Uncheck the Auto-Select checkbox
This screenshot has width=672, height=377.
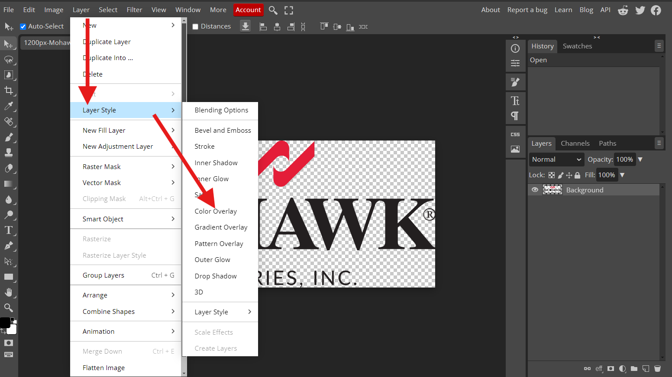(x=23, y=26)
